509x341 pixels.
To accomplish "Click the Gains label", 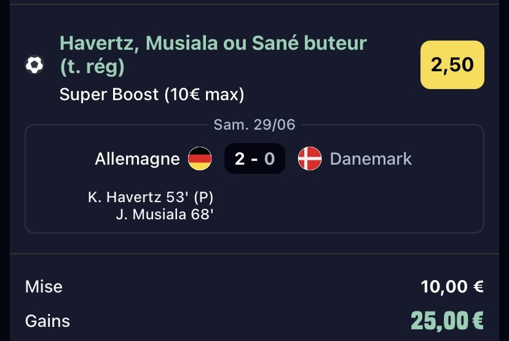I will 47,321.
